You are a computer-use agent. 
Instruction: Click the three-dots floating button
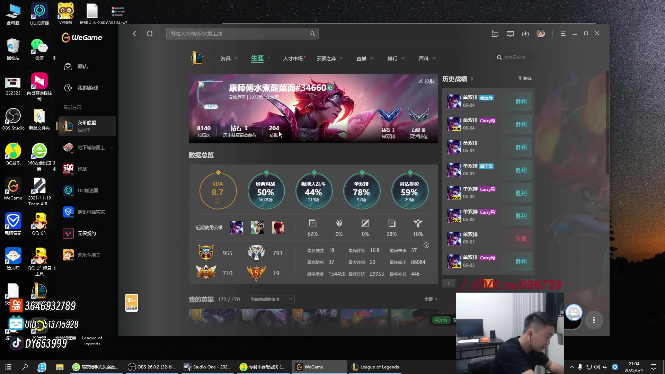(x=594, y=320)
